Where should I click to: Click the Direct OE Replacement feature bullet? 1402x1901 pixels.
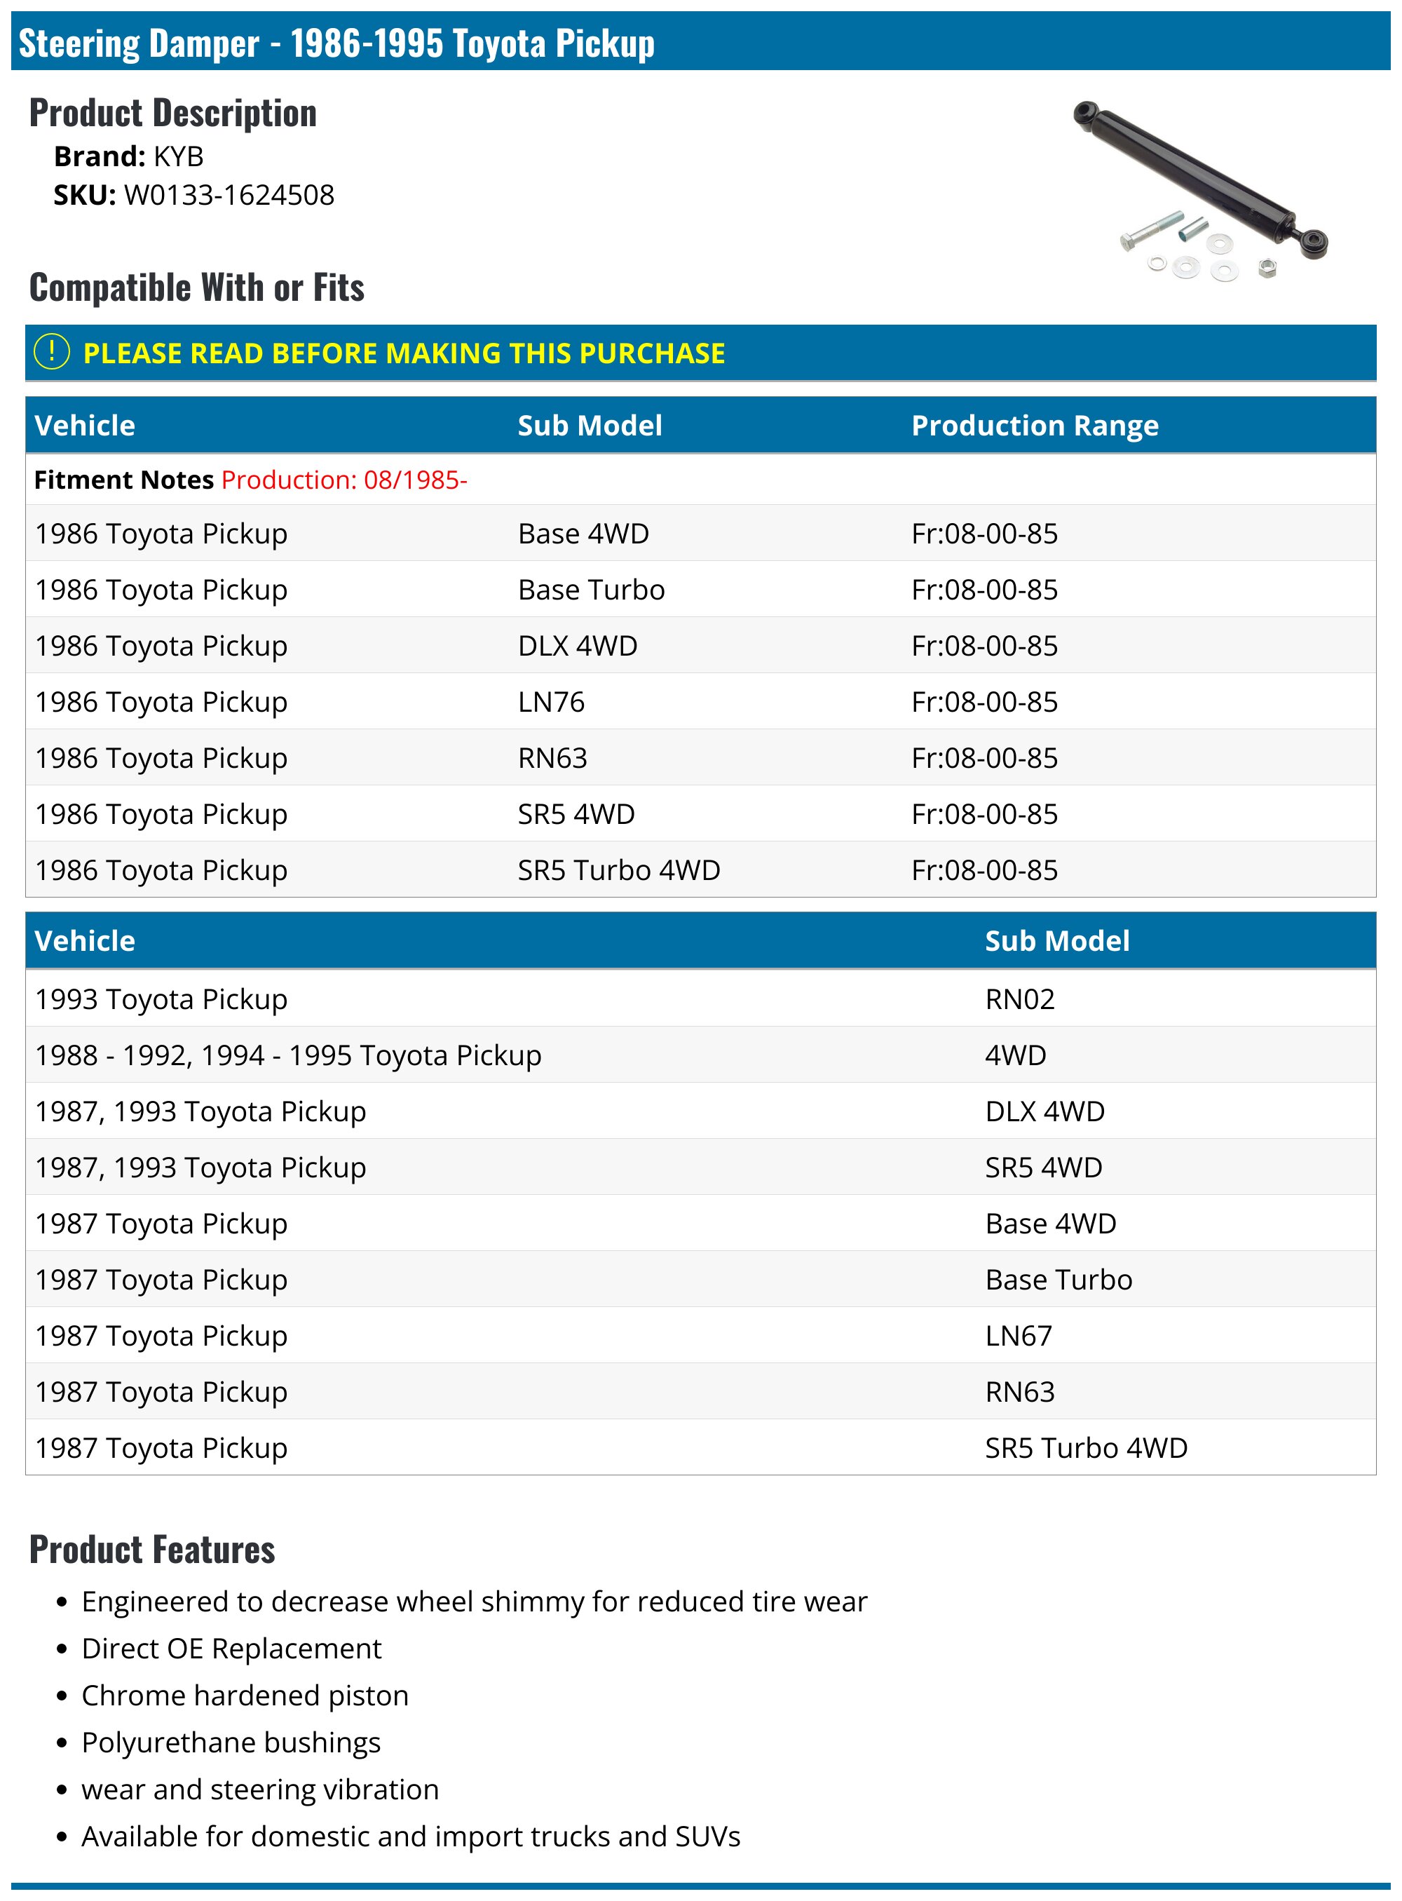tap(231, 1648)
